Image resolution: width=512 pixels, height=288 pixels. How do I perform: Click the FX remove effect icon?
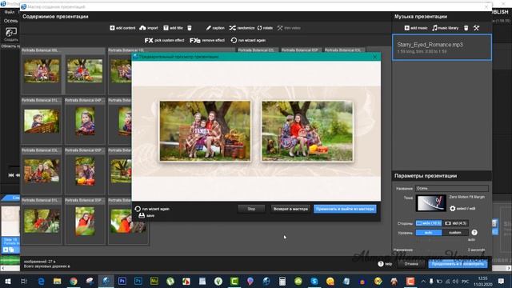point(195,41)
